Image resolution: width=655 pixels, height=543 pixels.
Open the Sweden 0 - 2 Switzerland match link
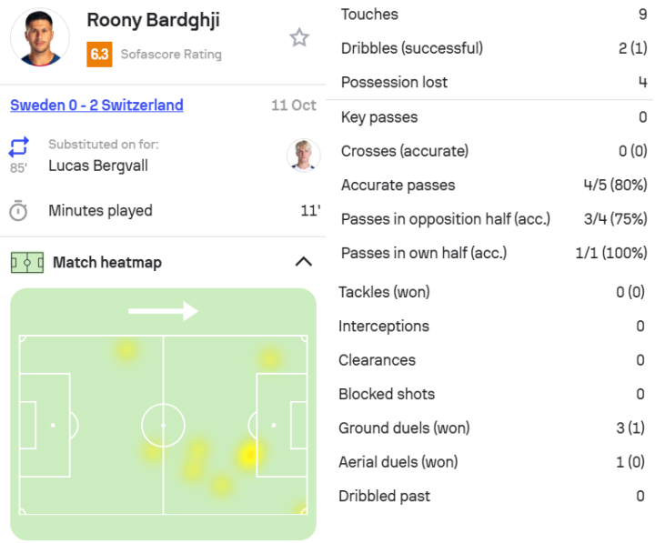coord(96,106)
